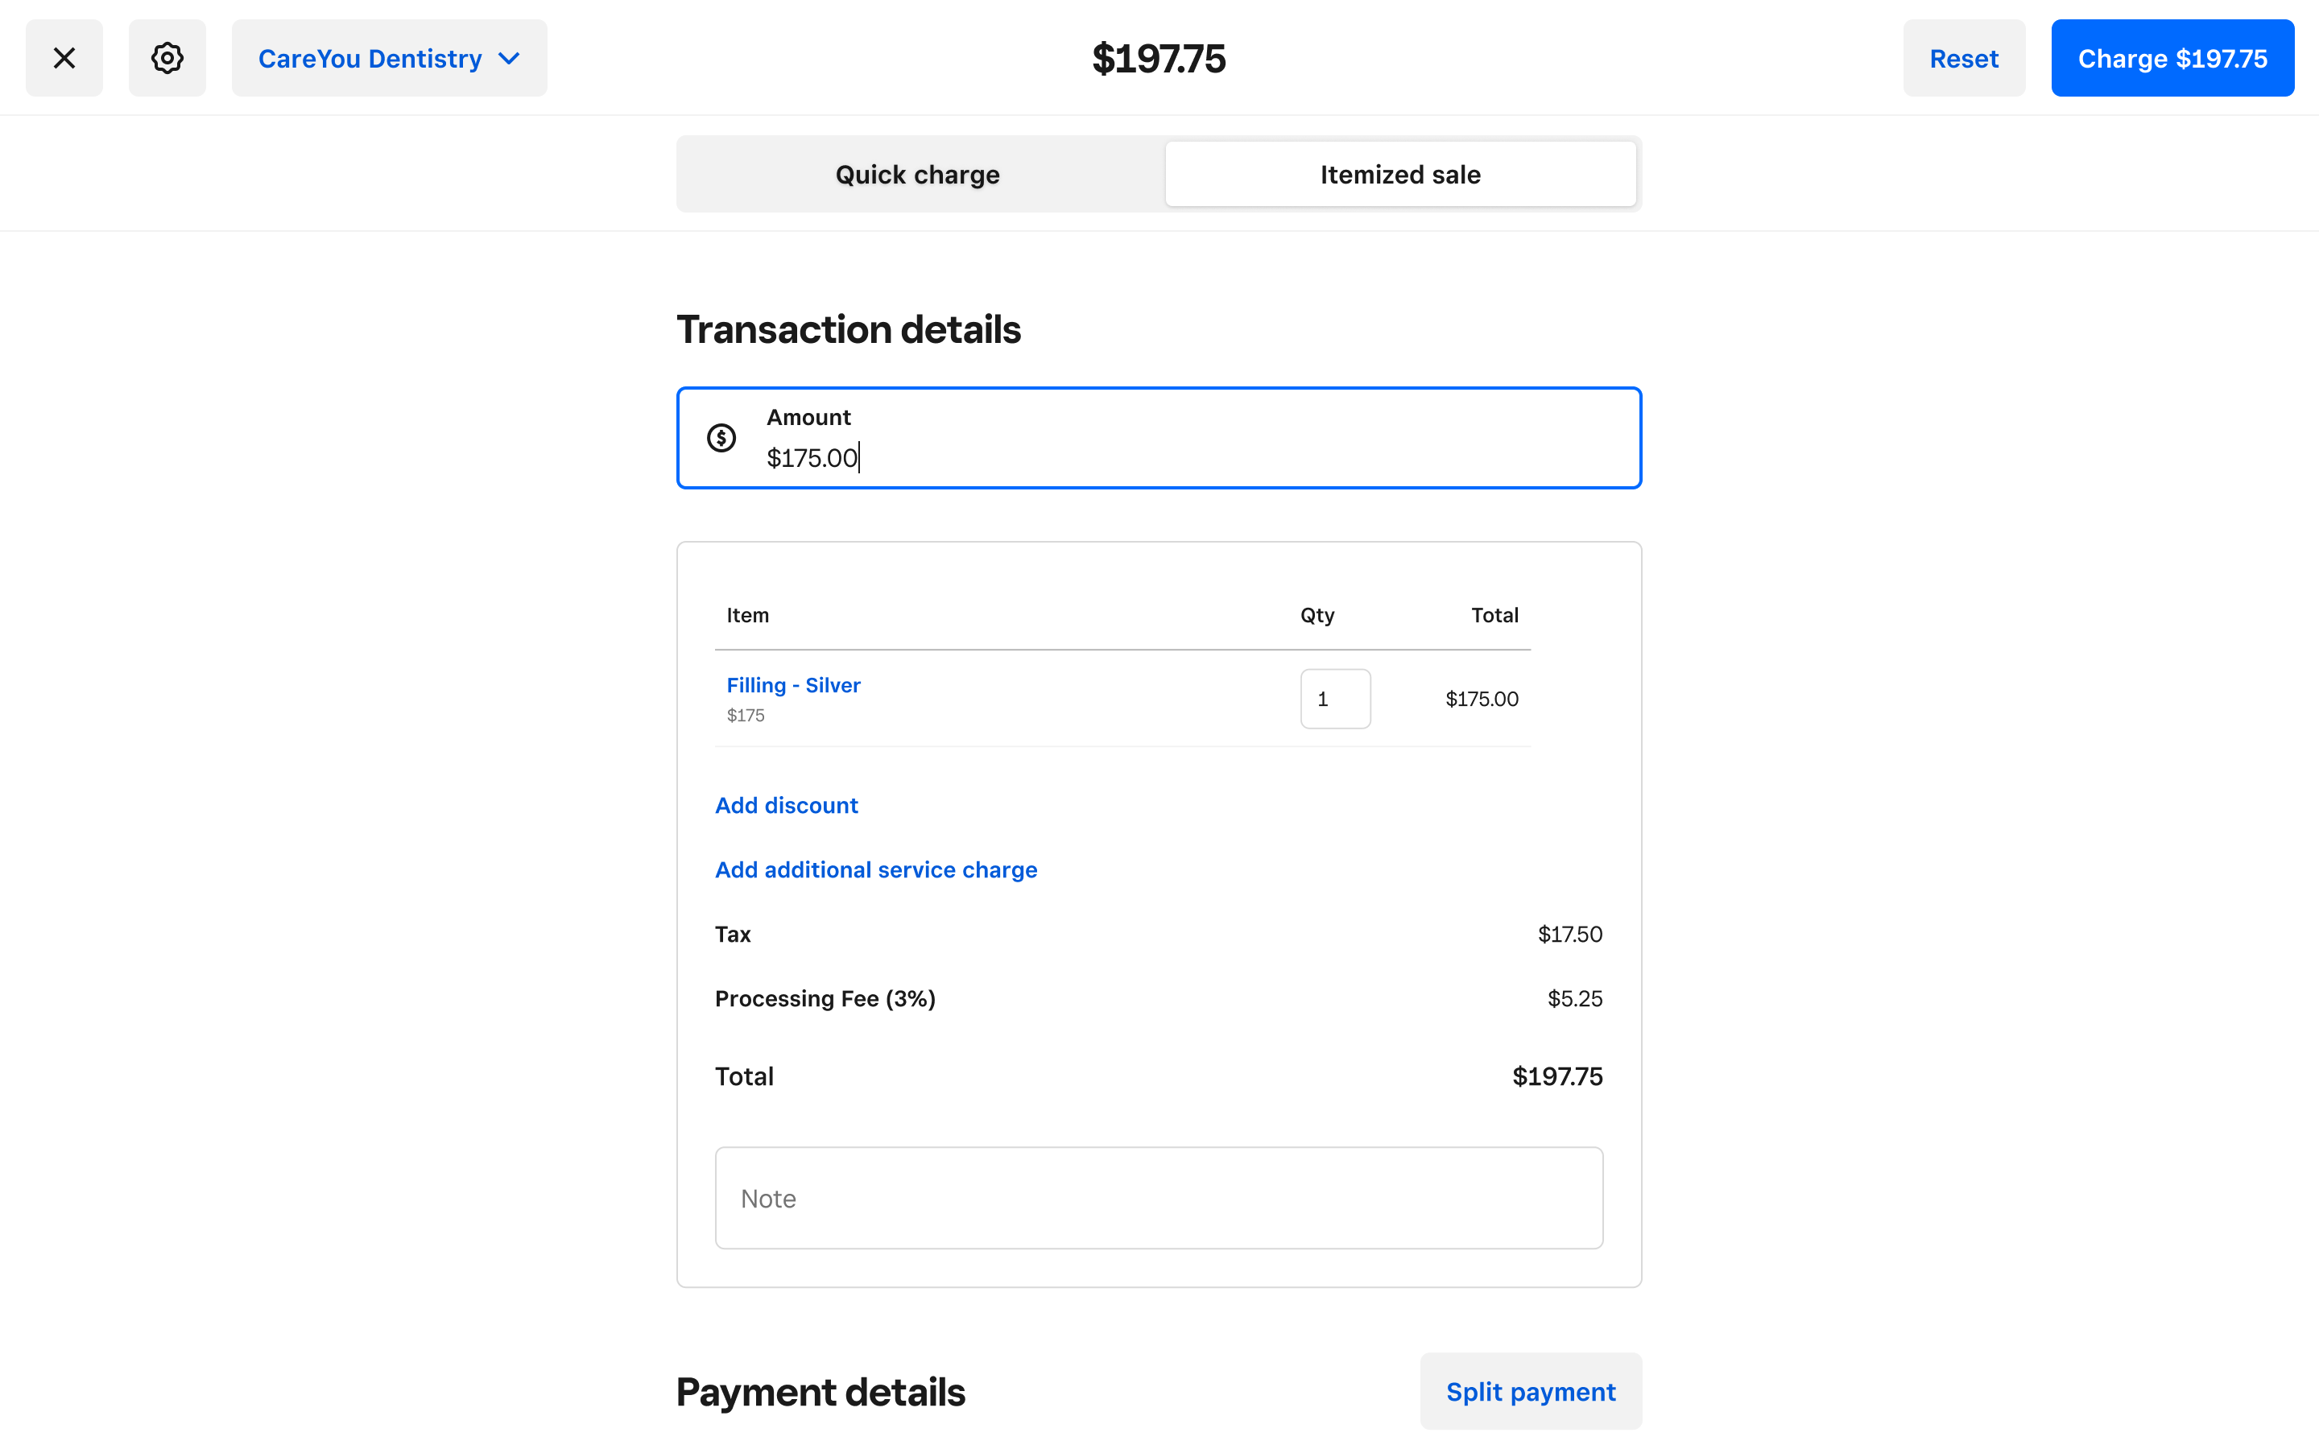Open the Filling - Silver item details
Image resolution: width=2319 pixels, height=1449 pixels.
coord(792,684)
